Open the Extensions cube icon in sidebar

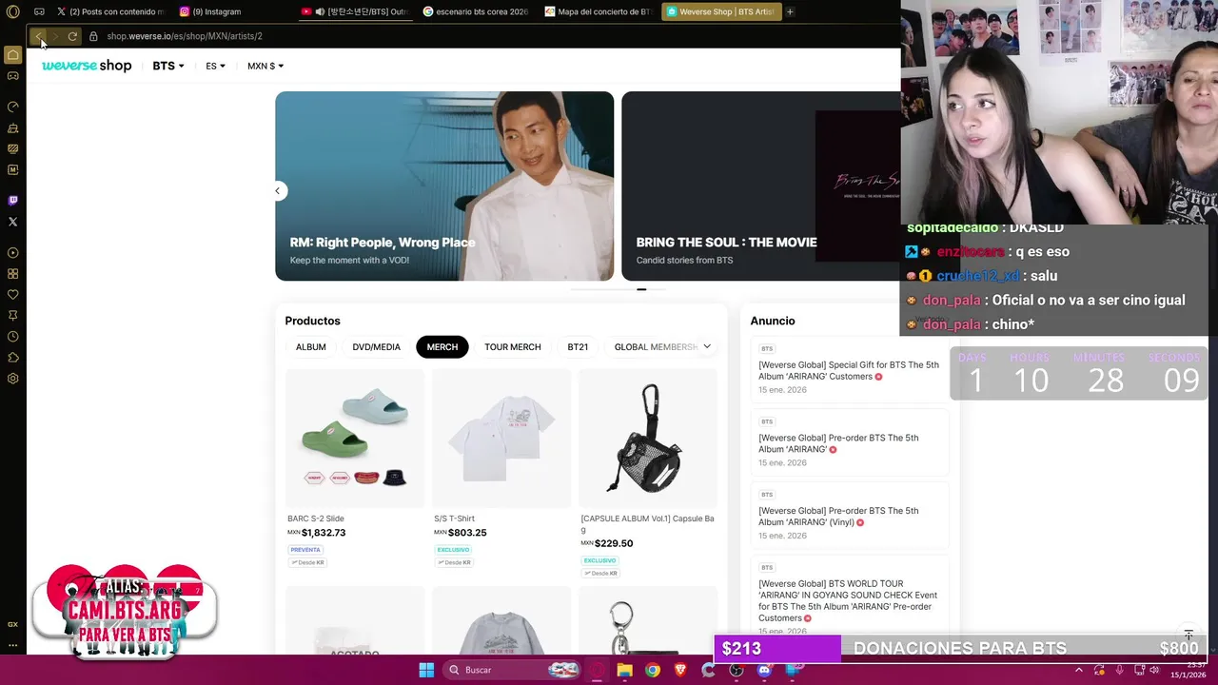[x=12, y=358]
